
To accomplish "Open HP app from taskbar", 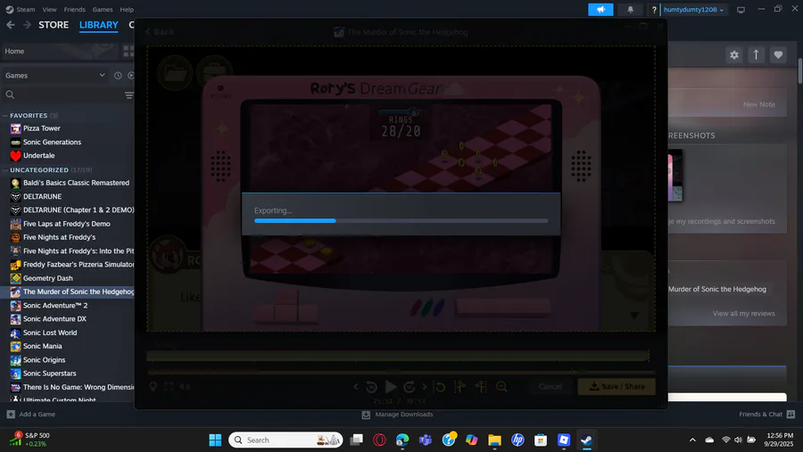I will tap(517, 440).
